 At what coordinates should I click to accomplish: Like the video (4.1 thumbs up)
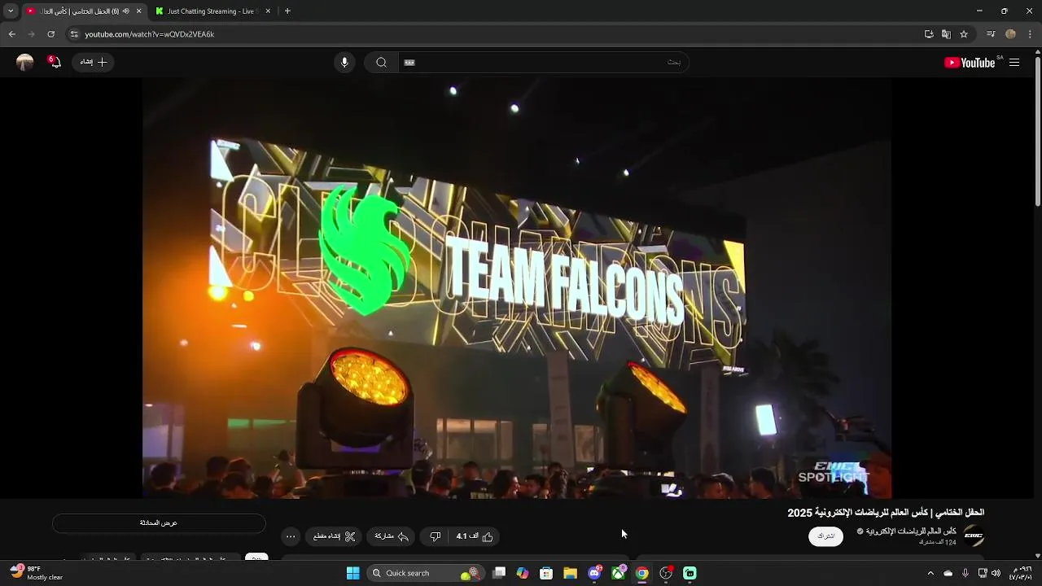(475, 536)
